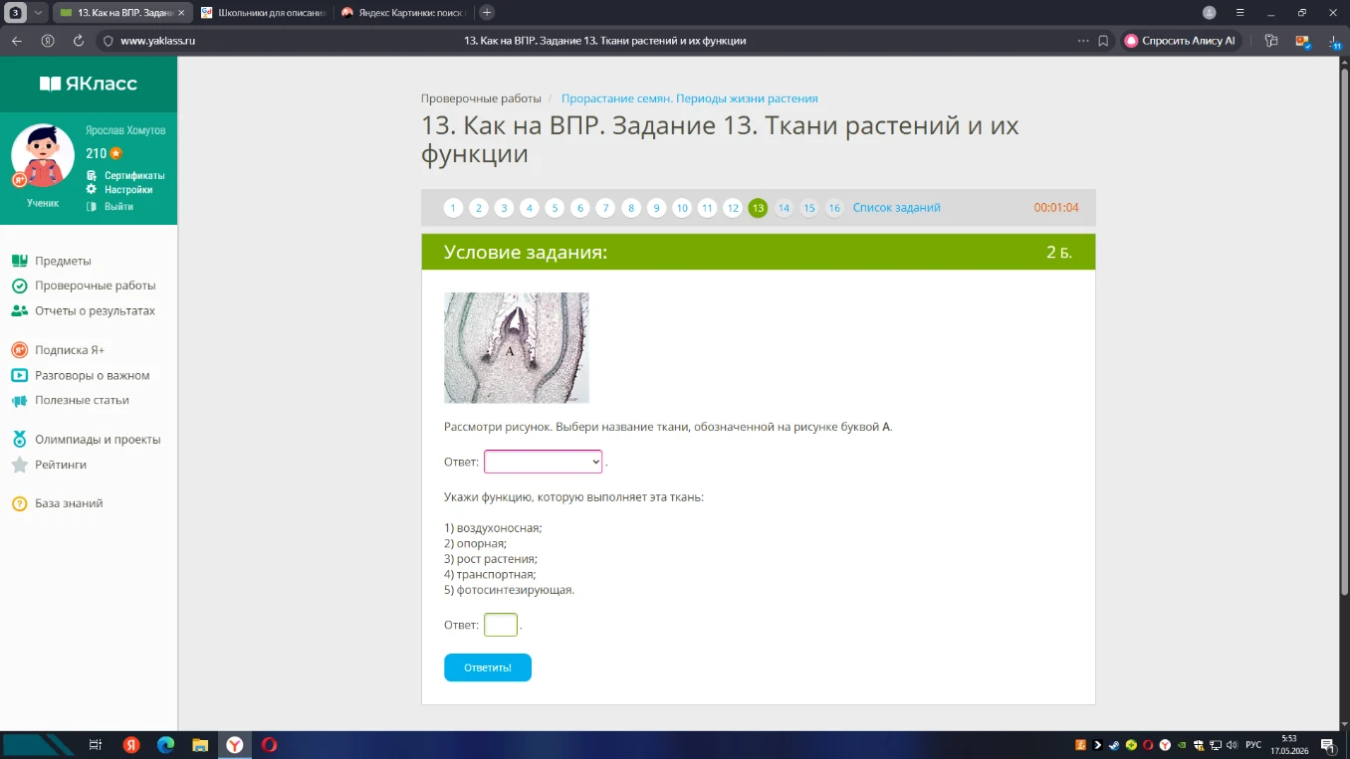This screenshot has width=1350, height=759.
Task: Click the Отчеты о результатах people icon
Action: 19,310
